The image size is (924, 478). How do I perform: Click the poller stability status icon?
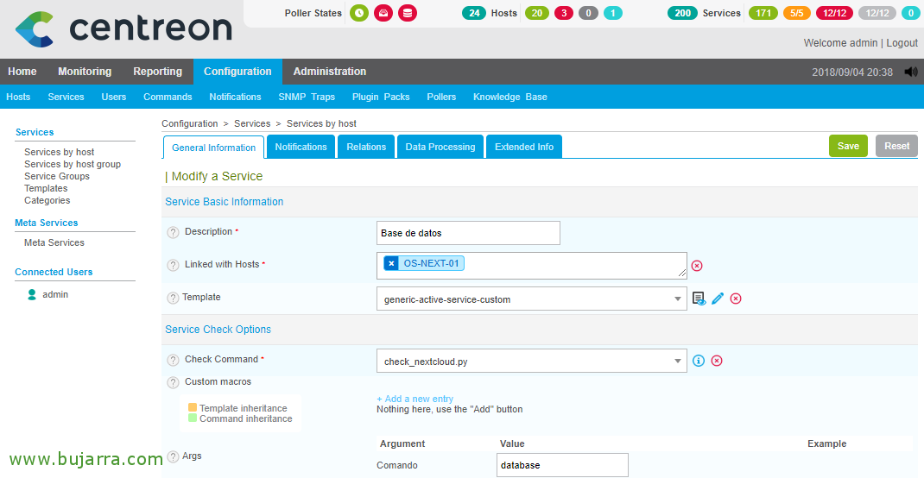click(x=383, y=13)
